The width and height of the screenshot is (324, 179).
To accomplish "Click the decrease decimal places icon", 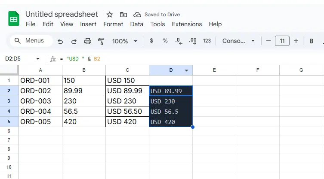I will [x=179, y=41].
